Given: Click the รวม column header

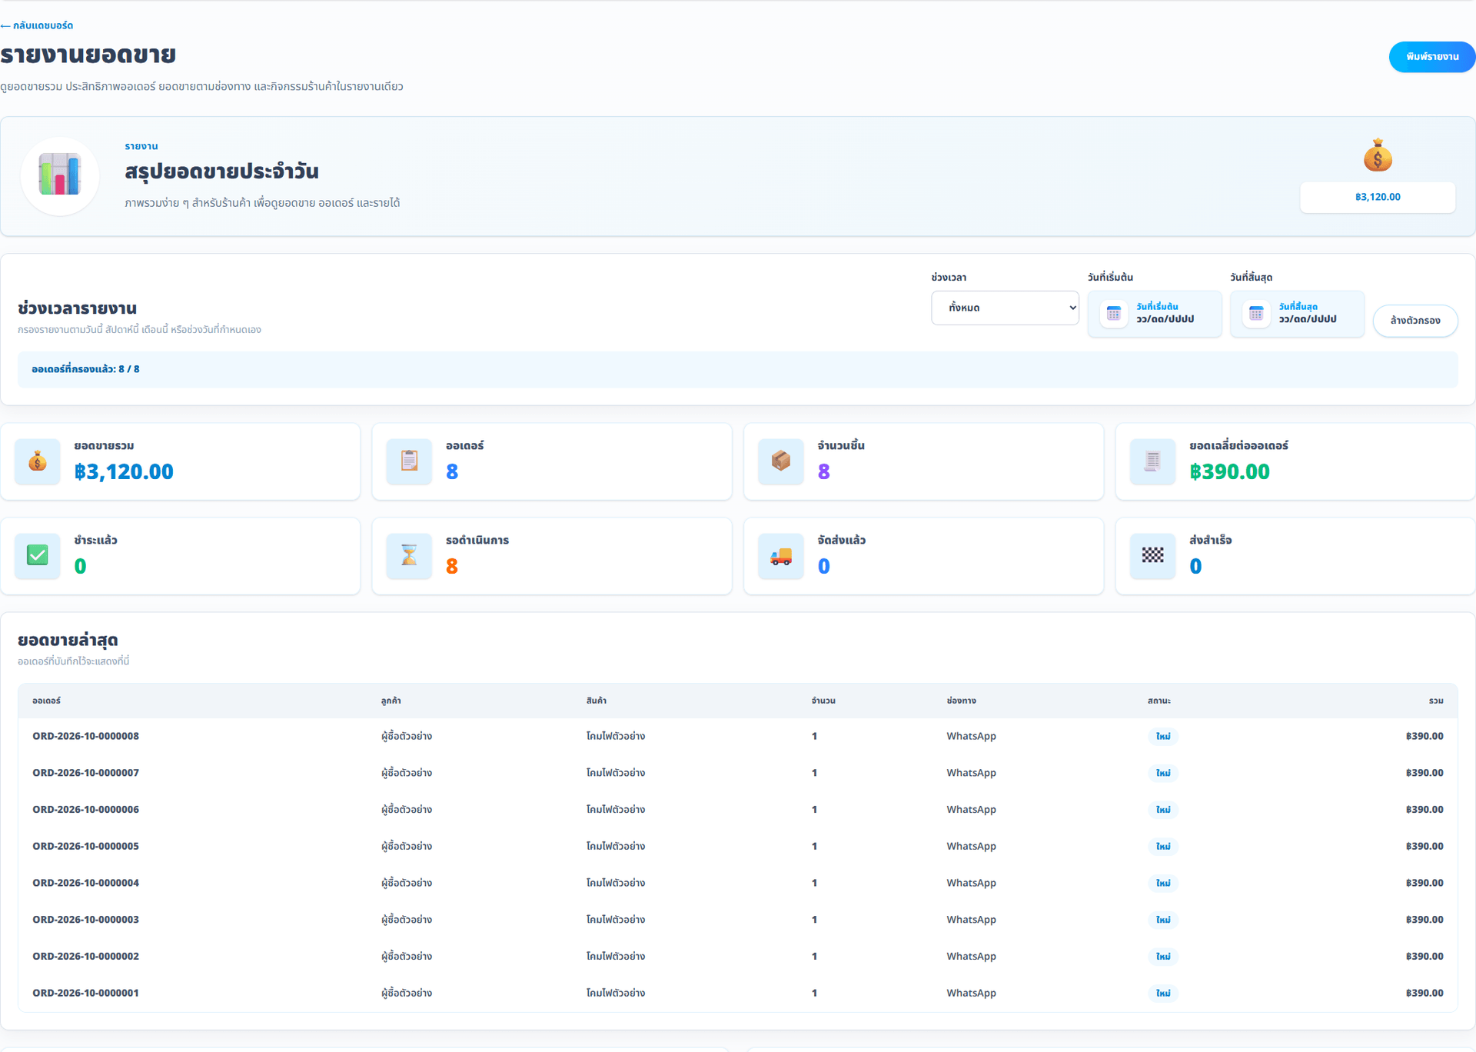Looking at the screenshot, I should tap(1436, 701).
